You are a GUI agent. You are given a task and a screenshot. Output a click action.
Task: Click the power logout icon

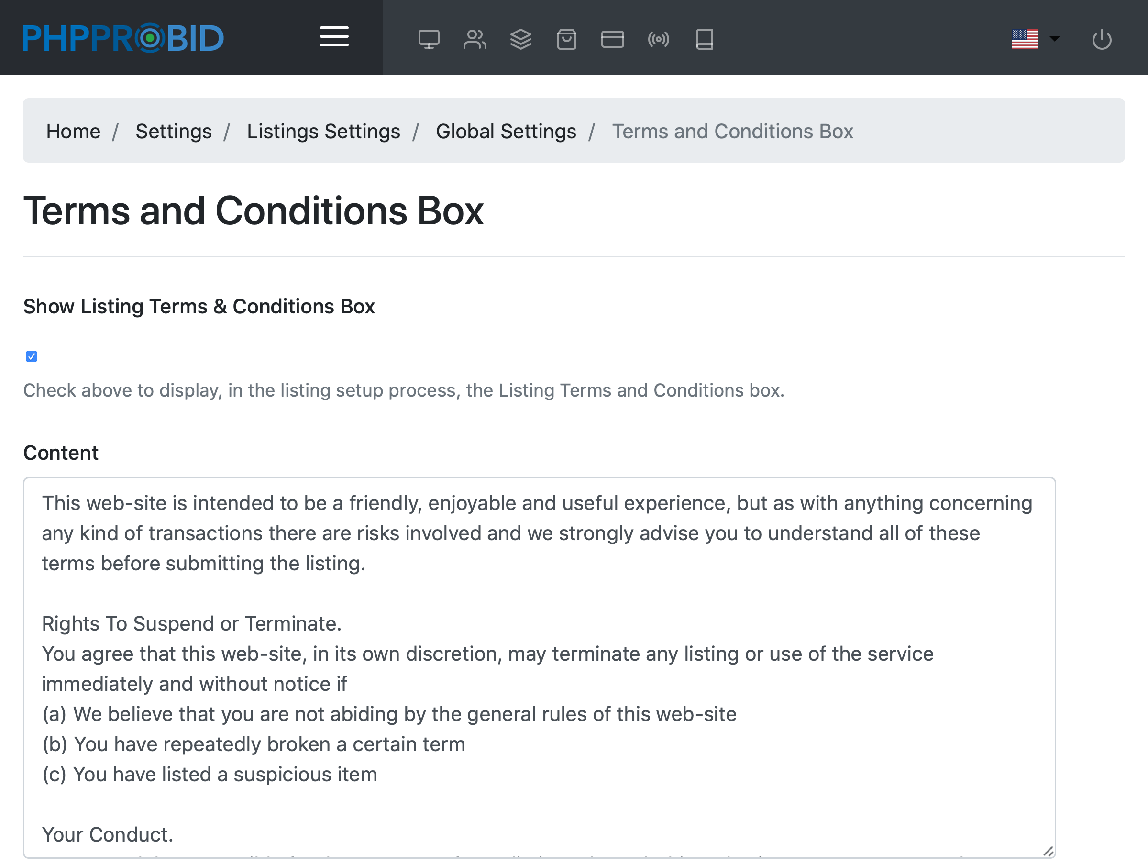[1101, 39]
